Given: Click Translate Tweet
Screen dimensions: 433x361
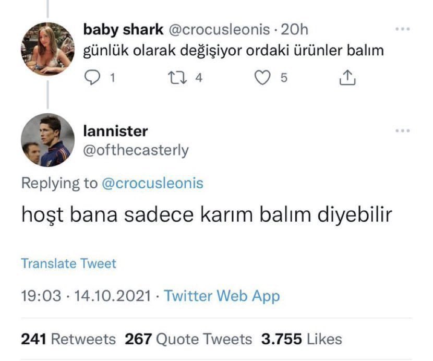Looking at the screenshot, I should click(68, 263).
